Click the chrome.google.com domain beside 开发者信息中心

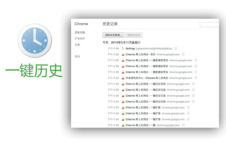point(181,78)
